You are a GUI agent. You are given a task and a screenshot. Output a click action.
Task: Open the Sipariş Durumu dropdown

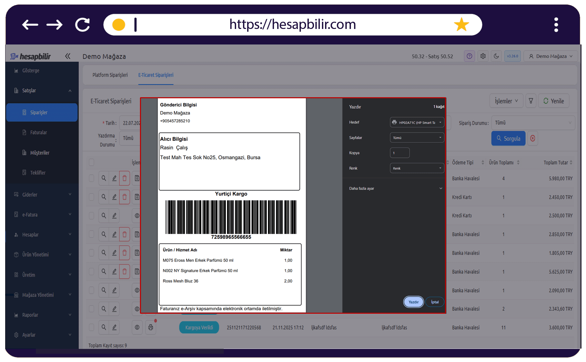coord(533,123)
